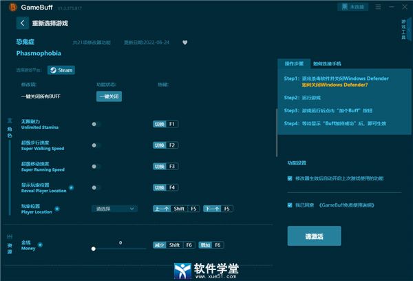413x281 pixels.
Task: Select the 操作步骤 tab
Action: (295, 63)
